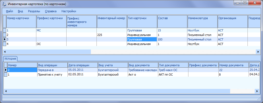Select document number 22 cell
263x103 pixels.
pyautogui.click(x=234, y=70)
